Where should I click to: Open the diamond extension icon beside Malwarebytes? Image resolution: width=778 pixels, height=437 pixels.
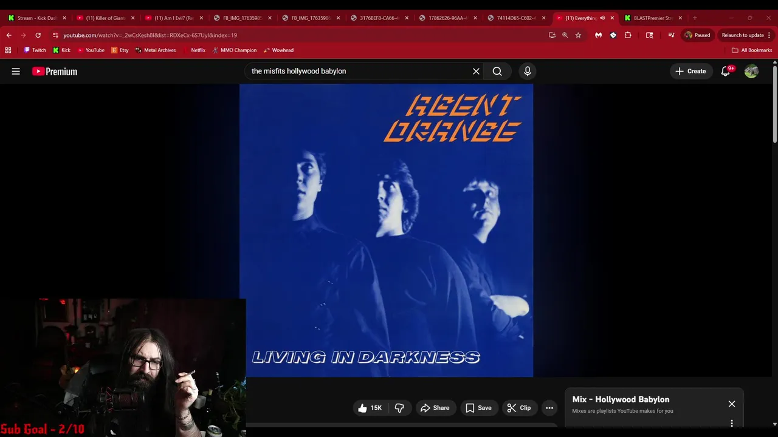point(613,35)
